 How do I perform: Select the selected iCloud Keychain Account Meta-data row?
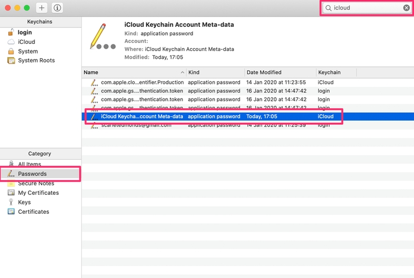248,116
